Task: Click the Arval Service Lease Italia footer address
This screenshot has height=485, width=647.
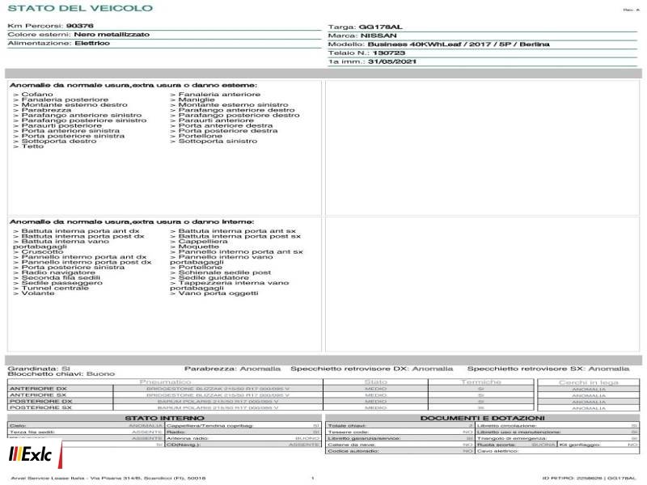Action: point(108,478)
